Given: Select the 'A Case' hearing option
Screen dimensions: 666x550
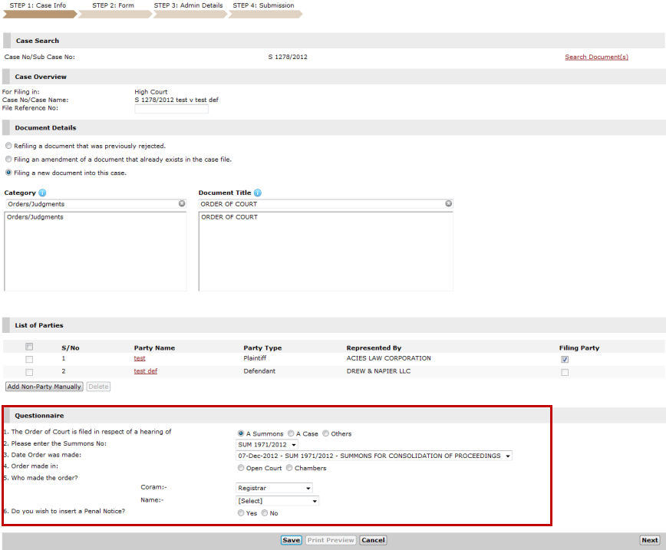Looking at the screenshot, I should coord(291,433).
